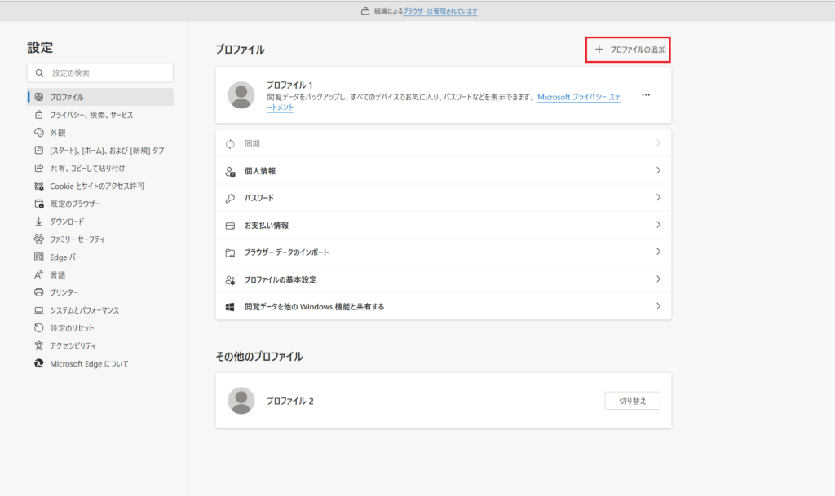Click the import icon beside ブラウザー データのインポート

tap(230, 252)
